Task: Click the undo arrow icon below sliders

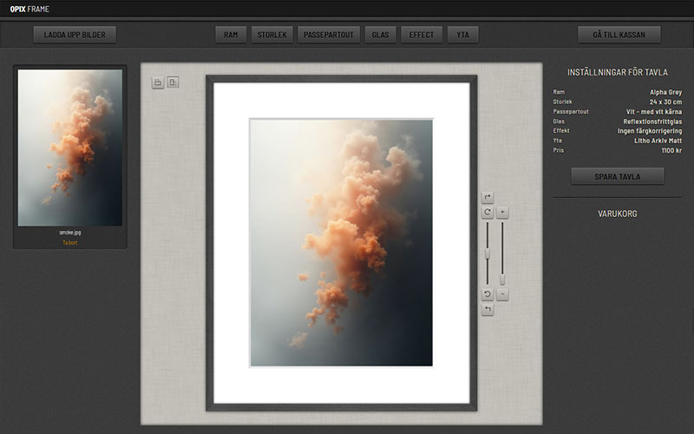Action: (x=488, y=310)
